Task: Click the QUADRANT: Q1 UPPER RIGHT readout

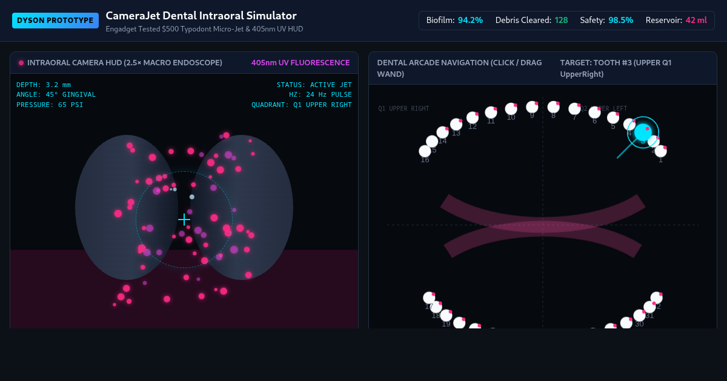Action: point(302,105)
